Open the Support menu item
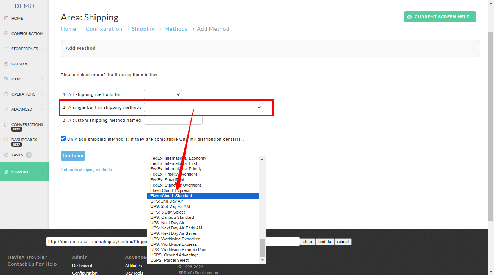Image resolution: width=494 pixels, height=275 pixels. coord(25,172)
